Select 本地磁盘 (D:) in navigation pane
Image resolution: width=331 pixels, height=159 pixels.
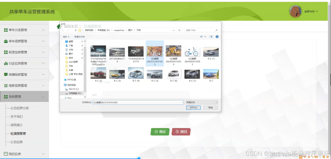coord(73,93)
